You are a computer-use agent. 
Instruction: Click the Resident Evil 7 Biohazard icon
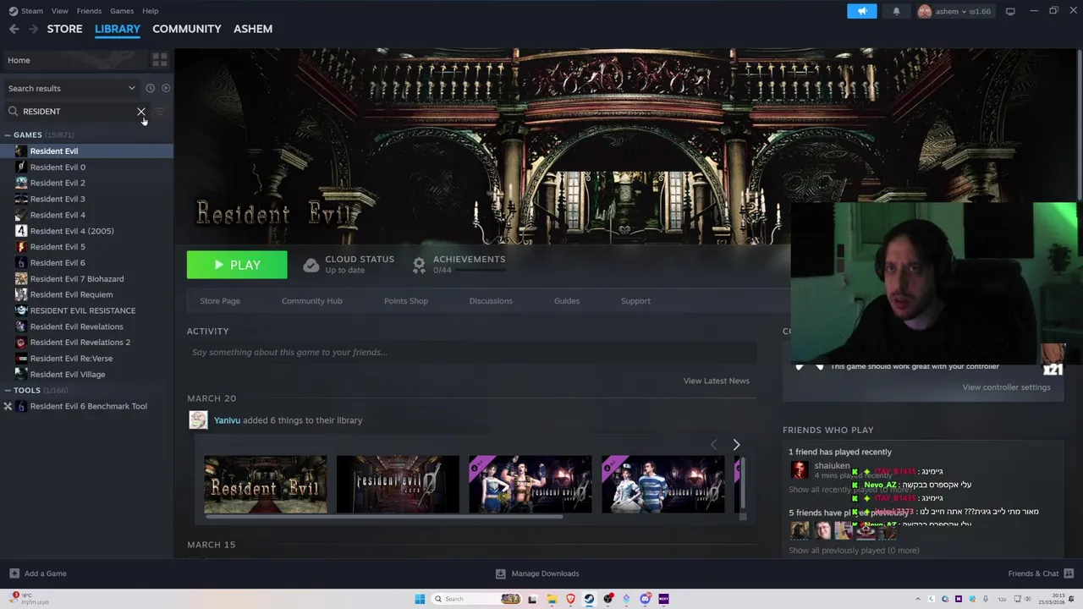click(x=21, y=278)
